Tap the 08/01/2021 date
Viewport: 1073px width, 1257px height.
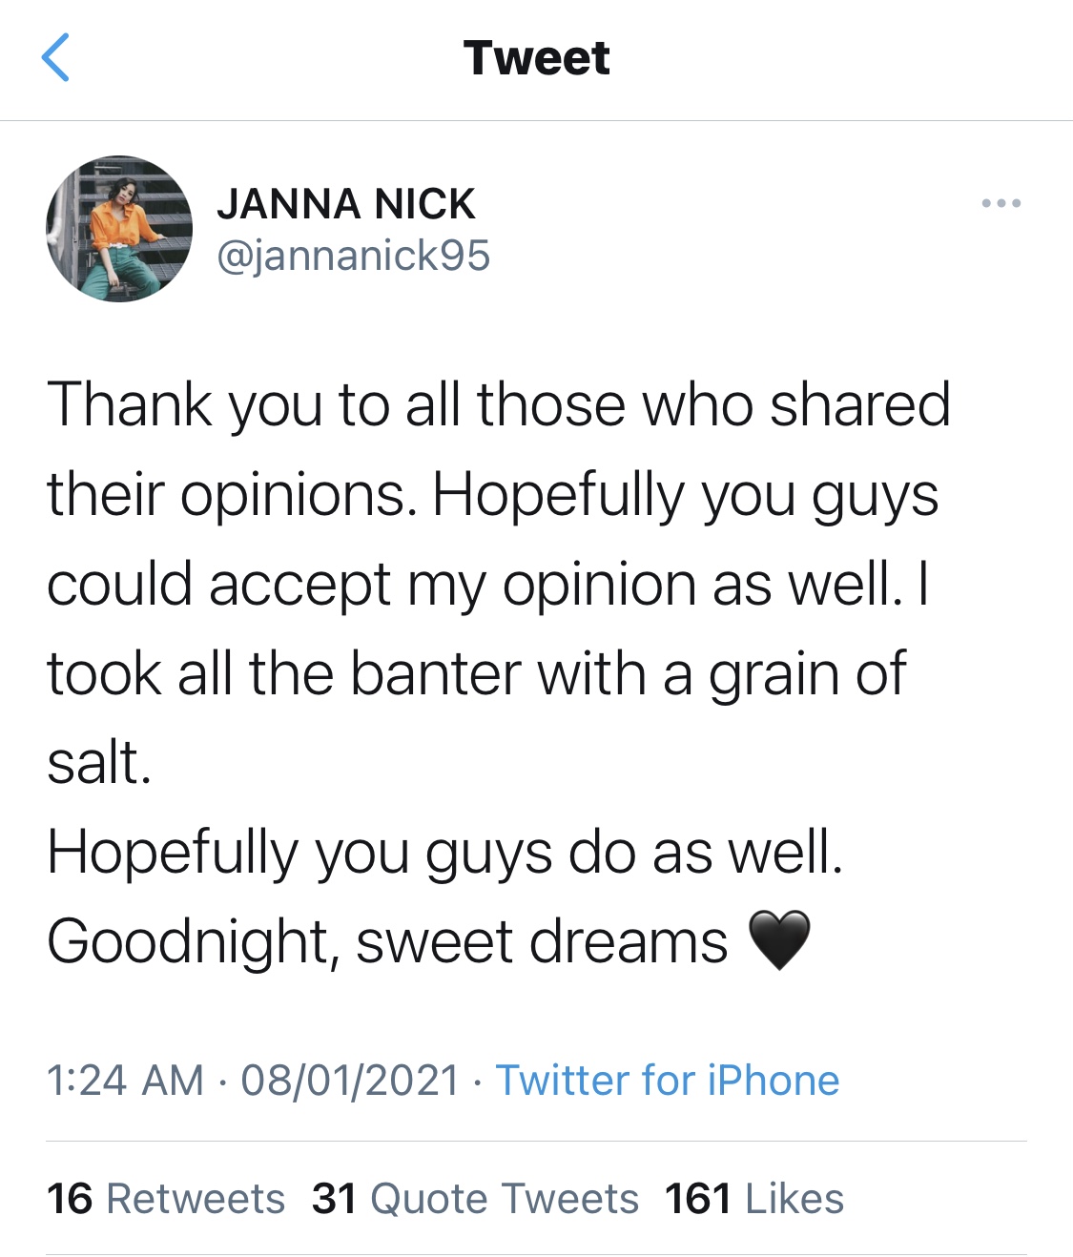(350, 1081)
